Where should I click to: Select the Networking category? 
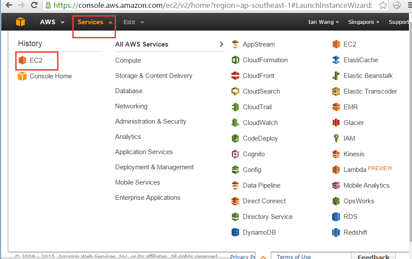131,106
